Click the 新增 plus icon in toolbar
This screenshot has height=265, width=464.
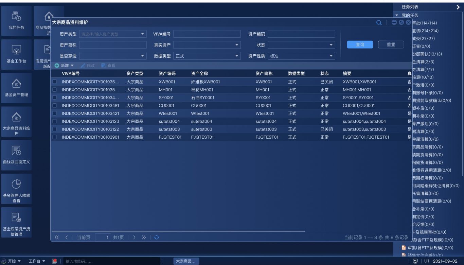[57, 66]
